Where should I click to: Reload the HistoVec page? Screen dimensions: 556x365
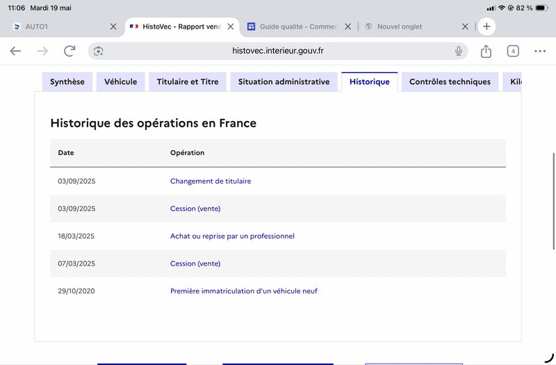pos(70,51)
